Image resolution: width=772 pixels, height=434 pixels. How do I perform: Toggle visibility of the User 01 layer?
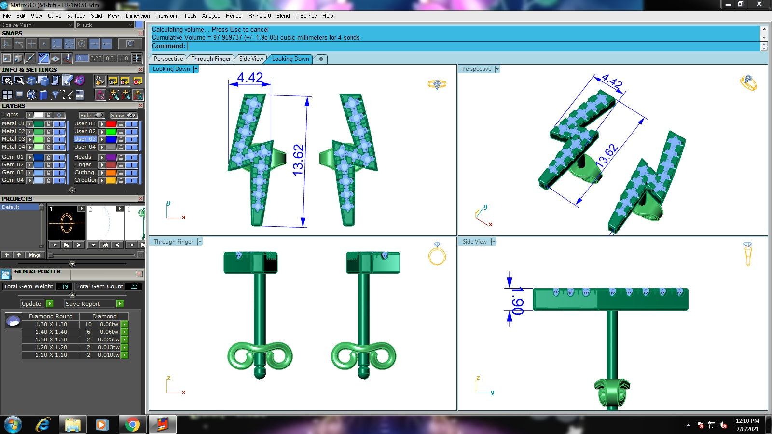point(132,124)
